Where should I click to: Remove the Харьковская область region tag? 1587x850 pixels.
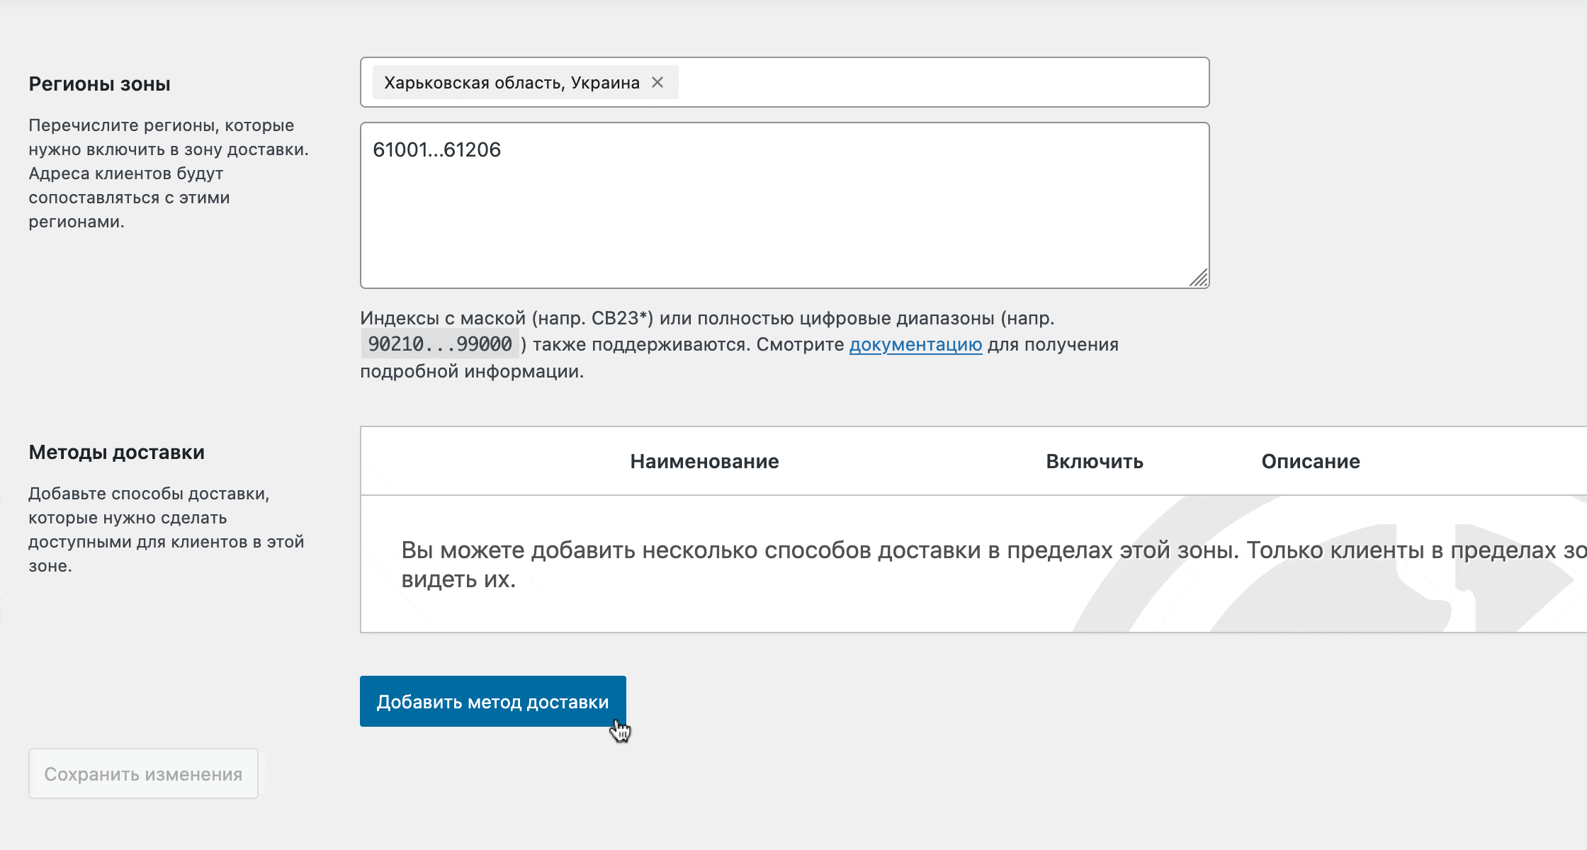(657, 83)
